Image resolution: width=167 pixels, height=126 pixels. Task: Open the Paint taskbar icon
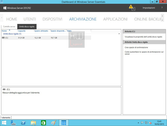click(x=53, y=123)
